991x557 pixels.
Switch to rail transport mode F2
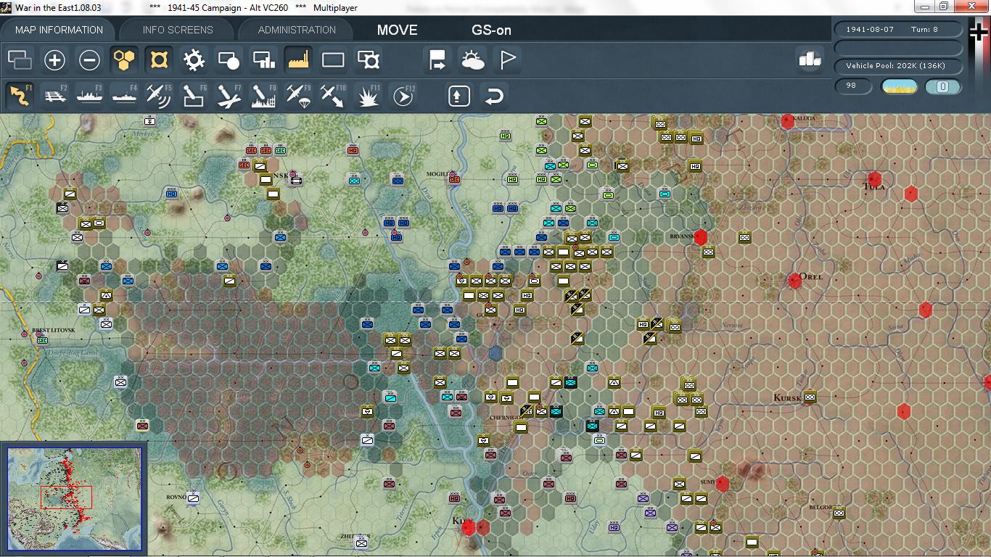pos(55,94)
